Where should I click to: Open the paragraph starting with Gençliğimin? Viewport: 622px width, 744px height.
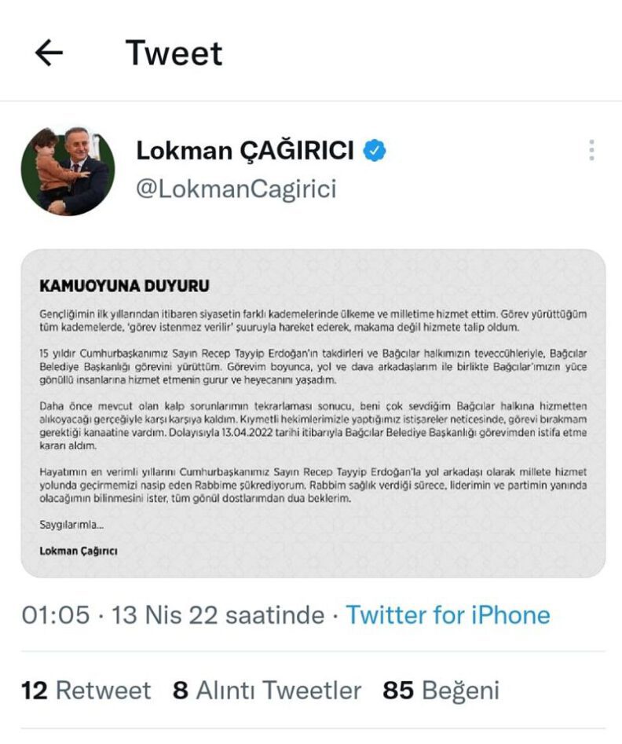pos(313,321)
